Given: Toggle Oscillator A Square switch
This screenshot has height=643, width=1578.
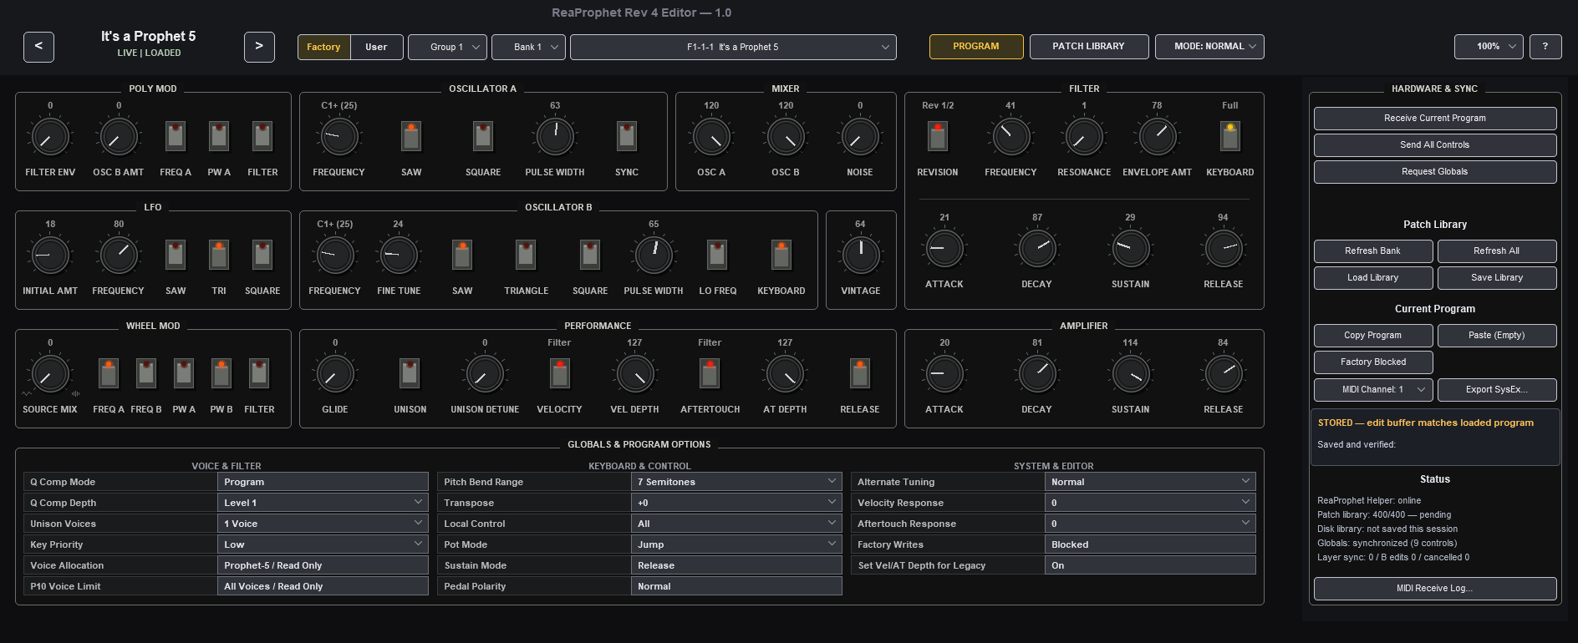Looking at the screenshot, I should point(483,136).
